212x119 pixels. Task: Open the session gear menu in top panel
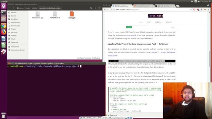[x=210, y=1]
